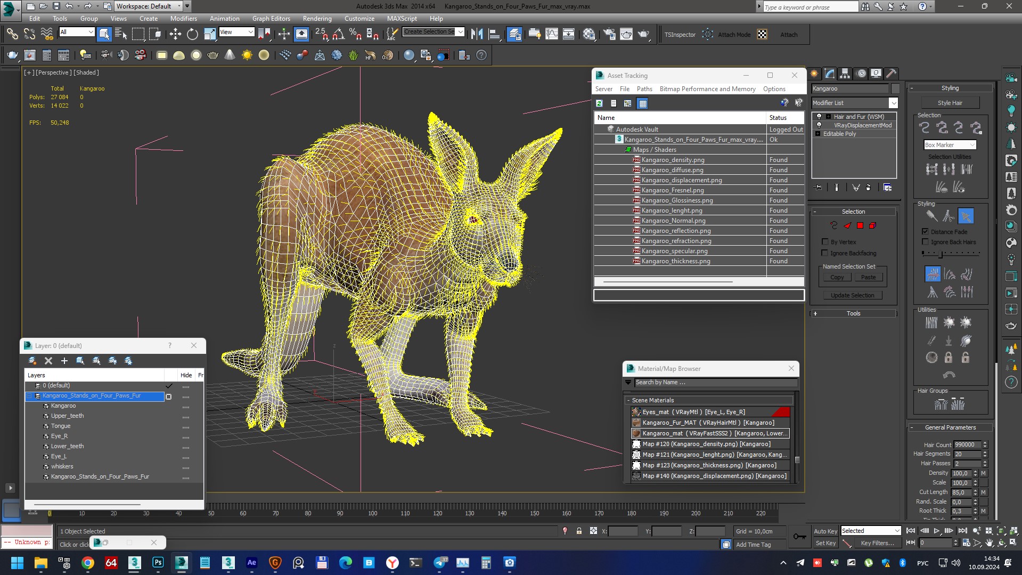Click the Eyes_mat material swatch
1022x575 pixels.
click(636, 412)
